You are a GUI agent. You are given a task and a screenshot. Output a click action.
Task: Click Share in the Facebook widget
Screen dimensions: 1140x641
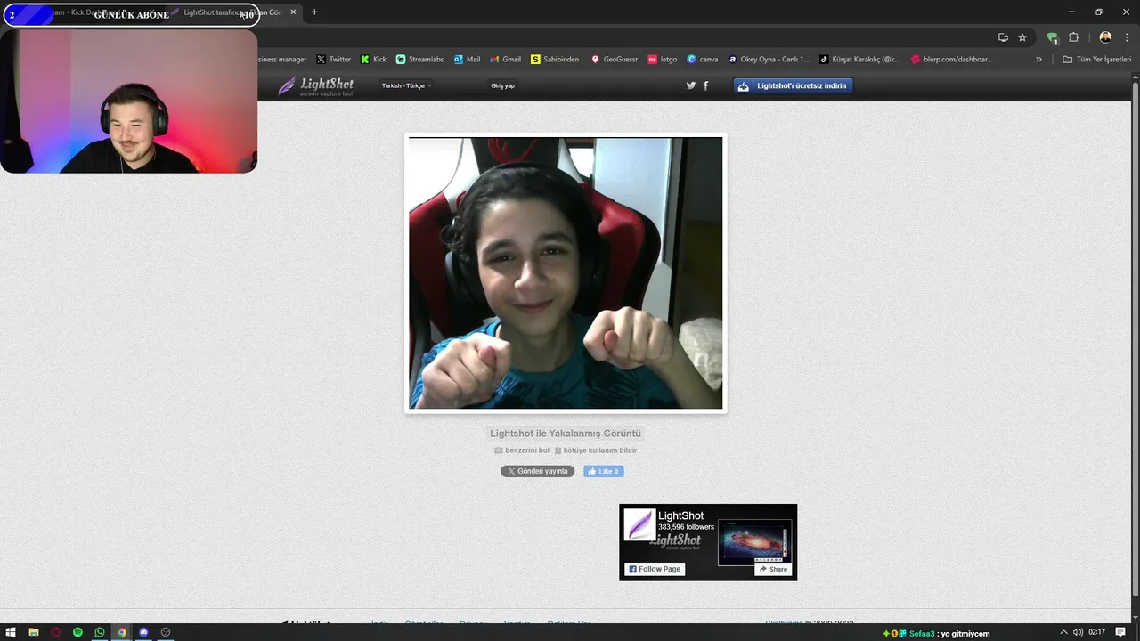click(x=773, y=569)
